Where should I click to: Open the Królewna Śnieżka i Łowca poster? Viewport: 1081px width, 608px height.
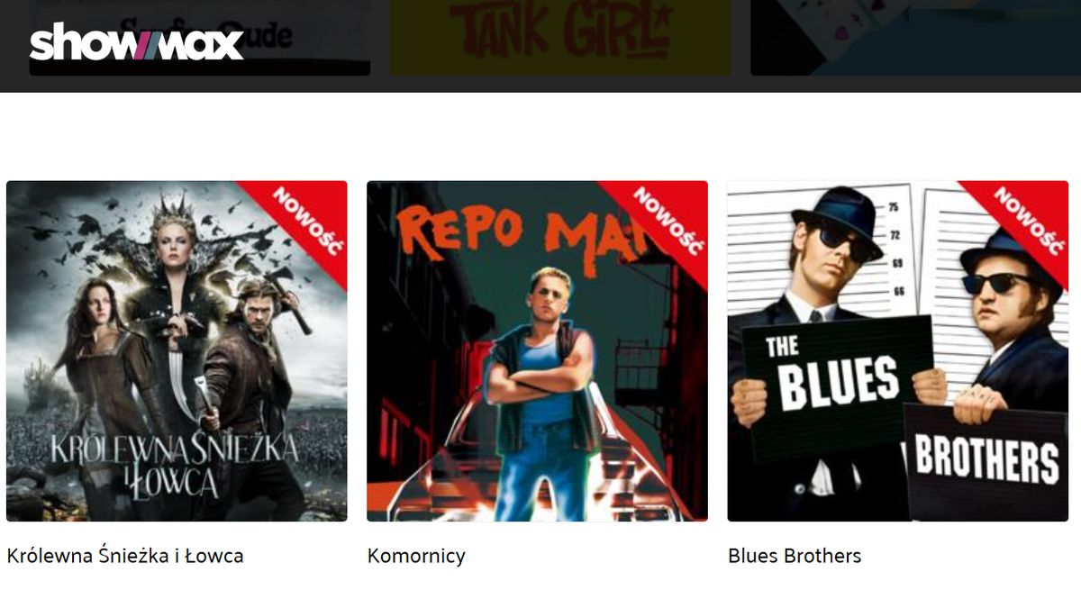point(177,351)
